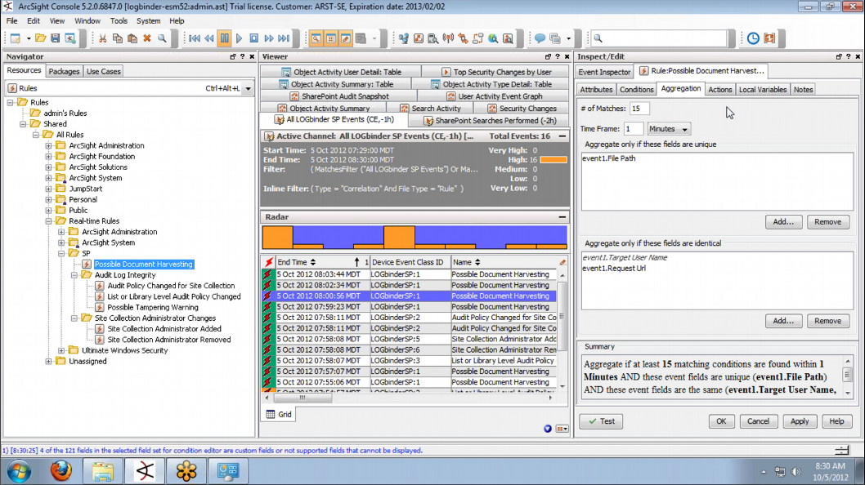The height and width of the screenshot is (485, 865).
Task: Click the copy toolbar icon
Action: (118, 38)
